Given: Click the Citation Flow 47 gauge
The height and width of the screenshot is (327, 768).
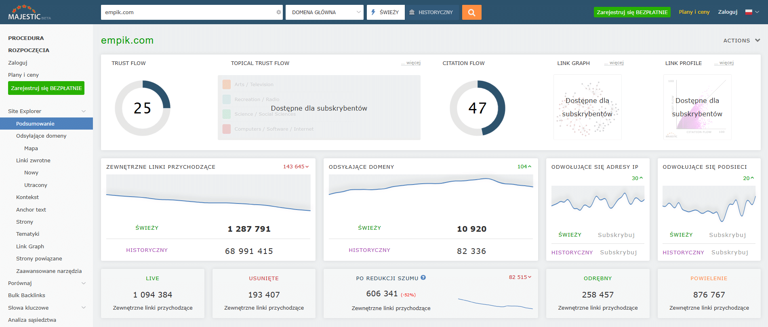Looking at the screenshot, I should click(x=478, y=108).
